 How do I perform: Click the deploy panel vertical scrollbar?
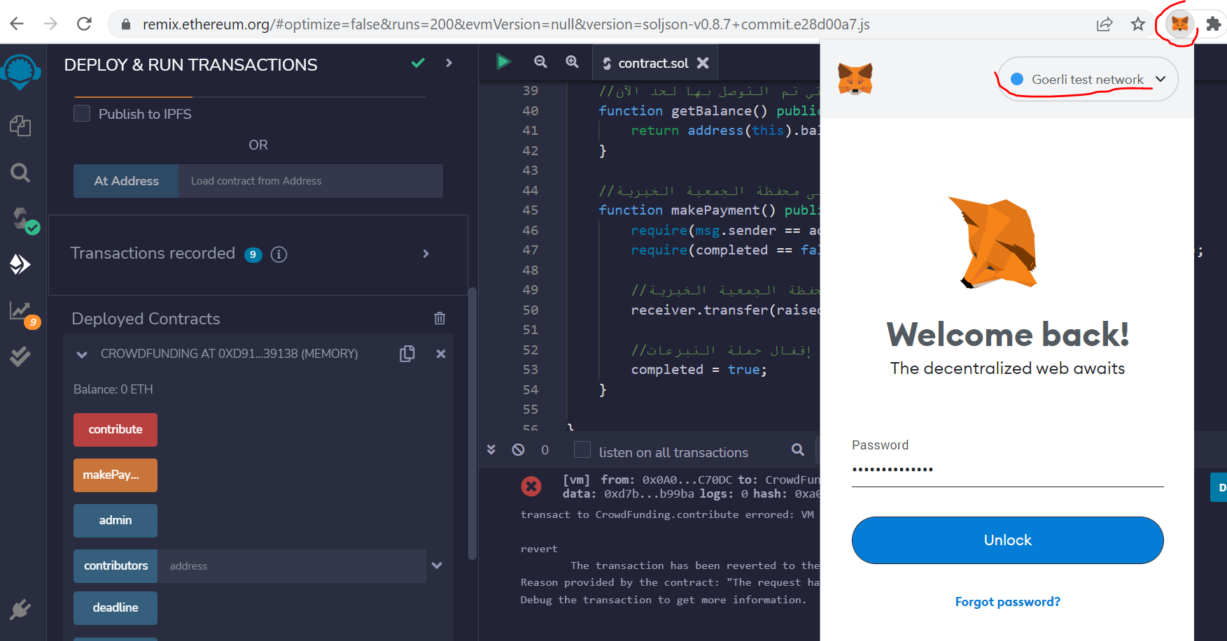pos(472,423)
